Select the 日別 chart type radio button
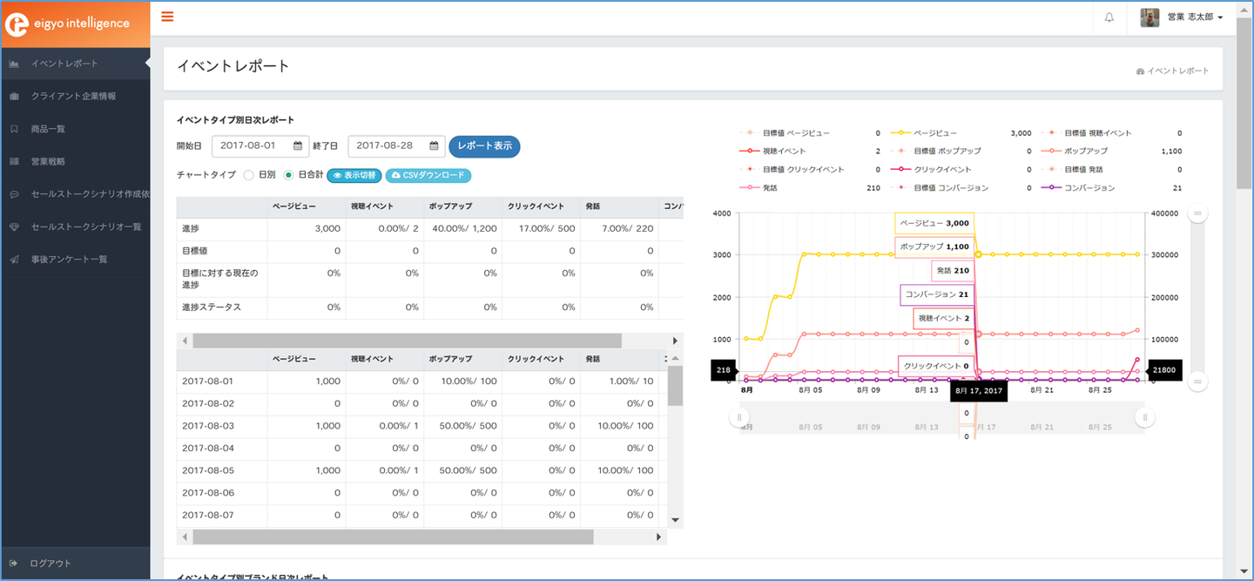The height and width of the screenshot is (581, 1254). tap(248, 175)
